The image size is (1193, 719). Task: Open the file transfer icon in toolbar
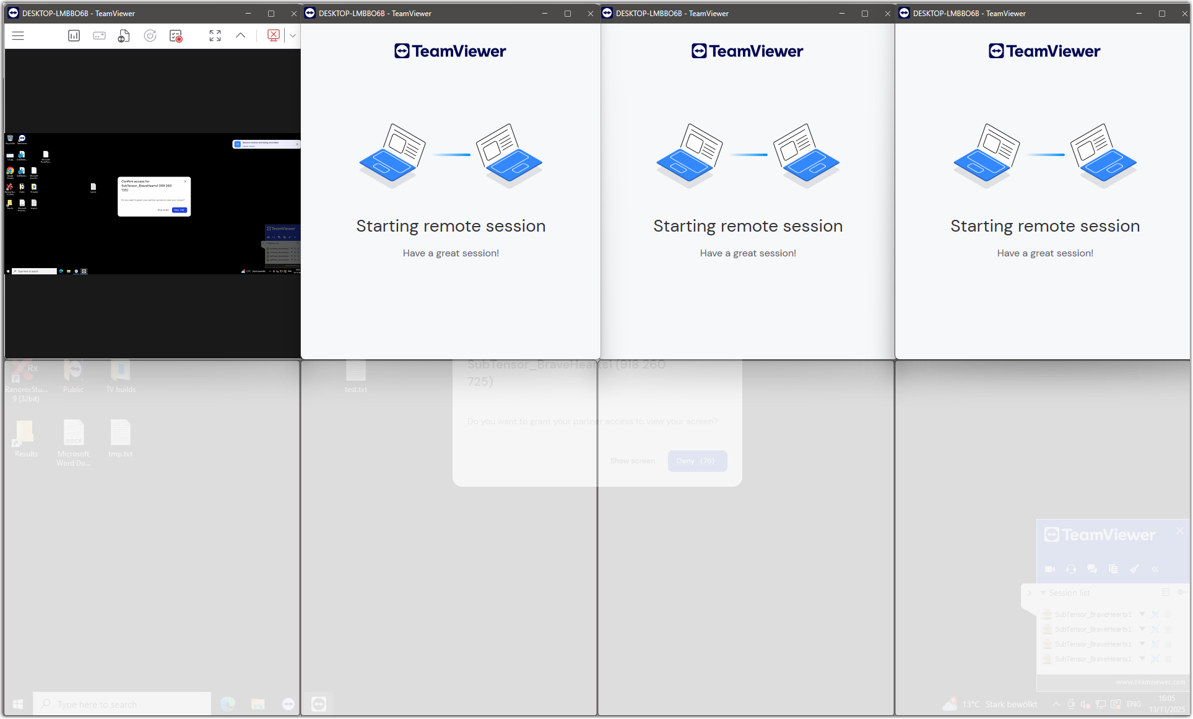click(x=124, y=36)
